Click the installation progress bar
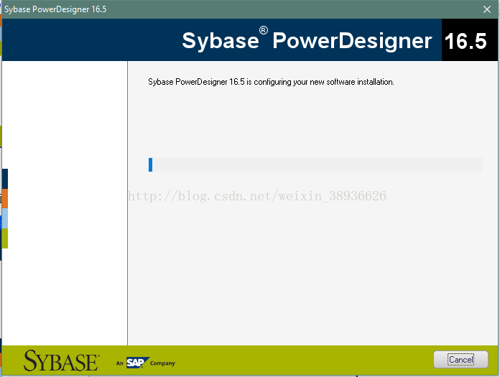Viewport: 500px width, 377px height. [x=315, y=164]
